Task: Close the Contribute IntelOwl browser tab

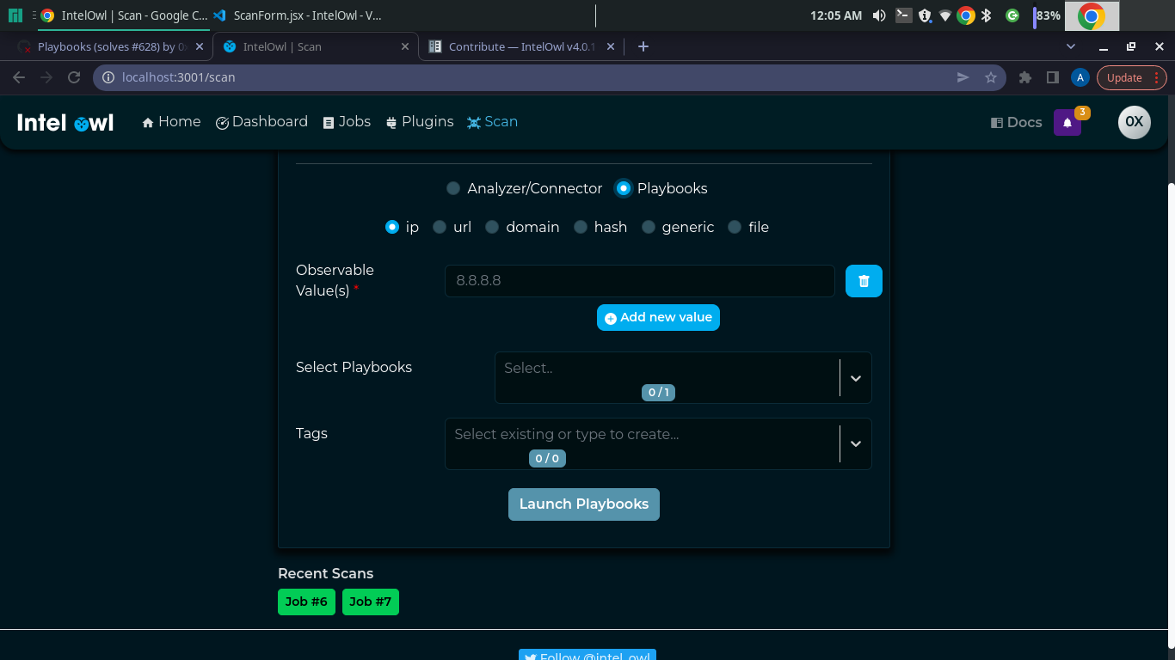Action: [x=611, y=46]
